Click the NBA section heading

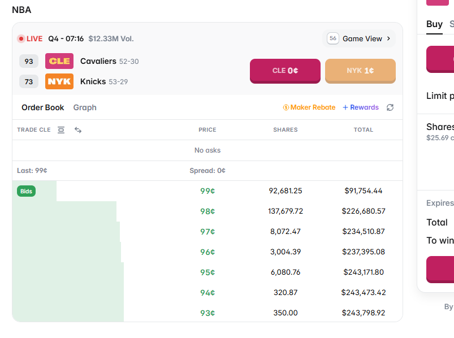click(x=21, y=10)
